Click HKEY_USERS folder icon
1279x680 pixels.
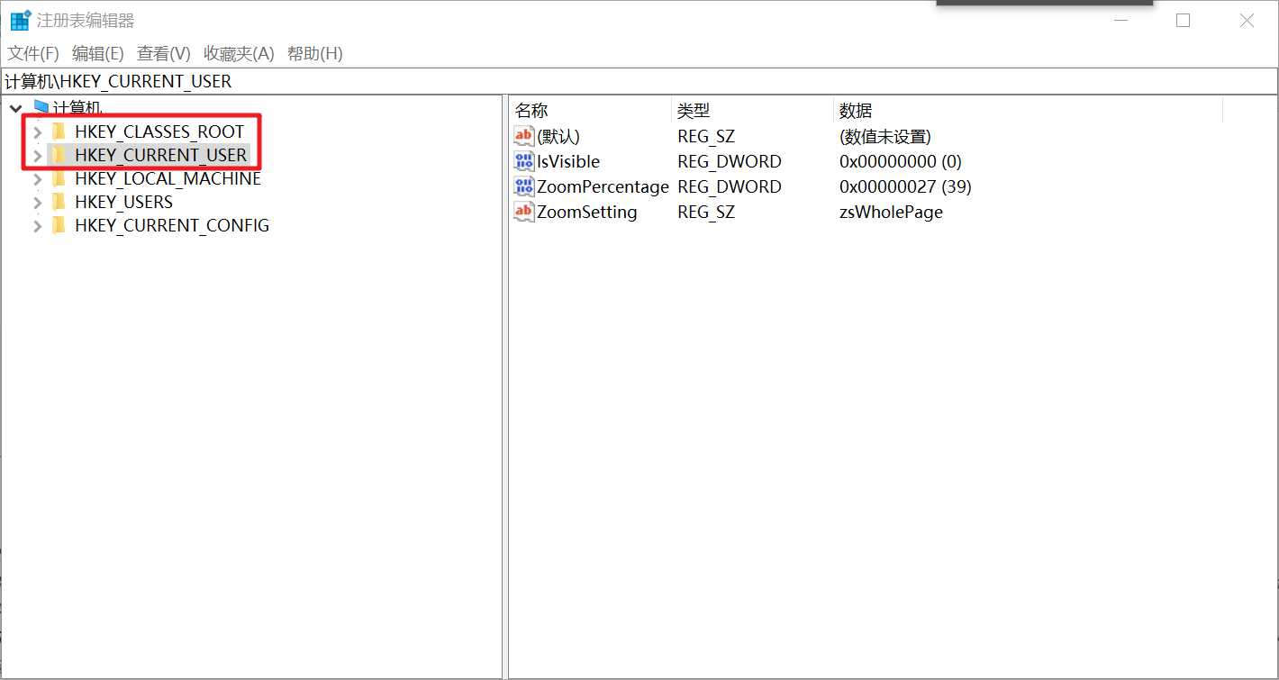click(x=59, y=202)
